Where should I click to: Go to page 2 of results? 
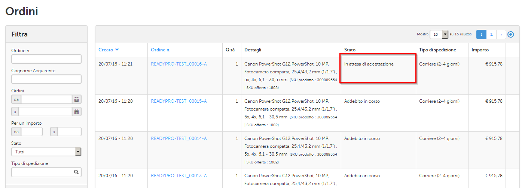pyautogui.click(x=491, y=34)
